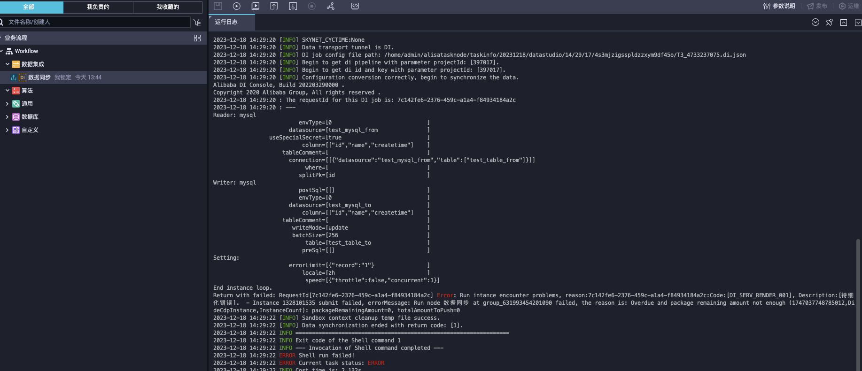Image resolution: width=862 pixels, height=371 pixels.
Task: Click the circled down-arrow log icon
Action: [x=815, y=22]
